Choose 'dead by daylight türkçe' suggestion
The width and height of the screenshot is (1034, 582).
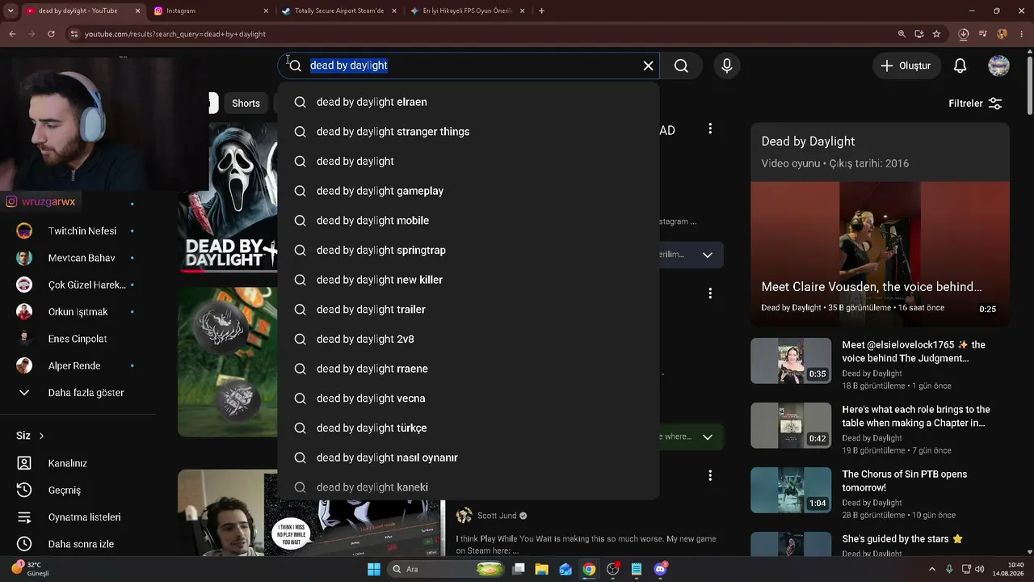(469, 428)
